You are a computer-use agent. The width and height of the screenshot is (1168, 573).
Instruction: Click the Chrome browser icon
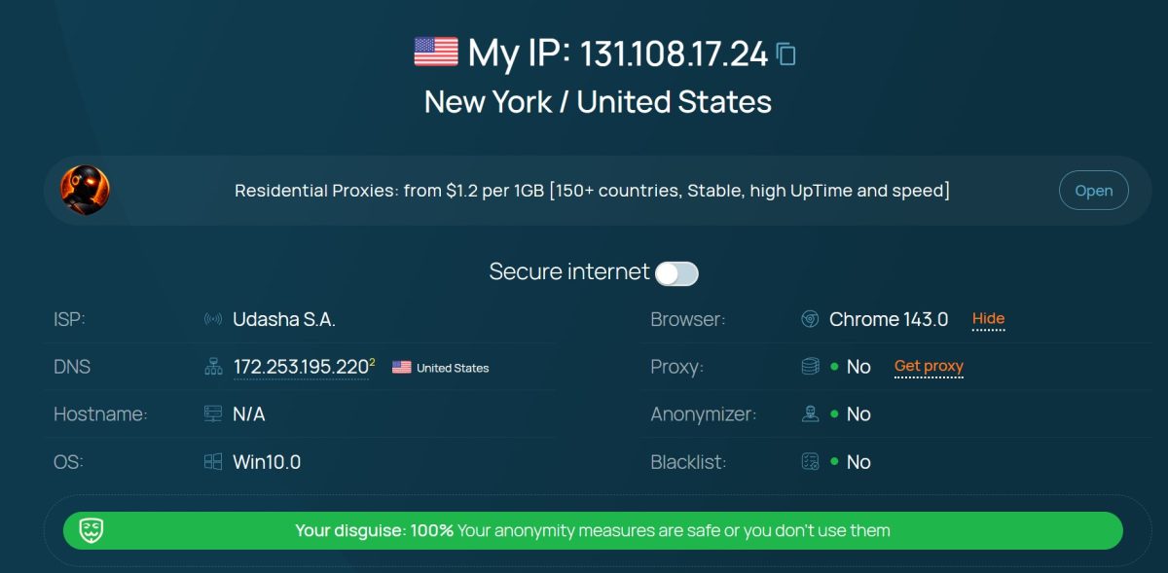(x=809, y=319)
